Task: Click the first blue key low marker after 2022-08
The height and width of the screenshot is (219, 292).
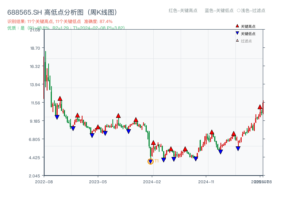Action: point(57,117)
